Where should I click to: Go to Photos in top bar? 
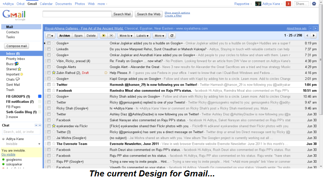(x=80, y=4)
